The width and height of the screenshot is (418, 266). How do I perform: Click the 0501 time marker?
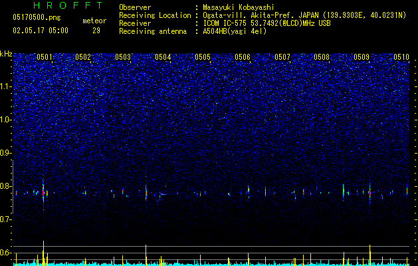coord(45,57)
